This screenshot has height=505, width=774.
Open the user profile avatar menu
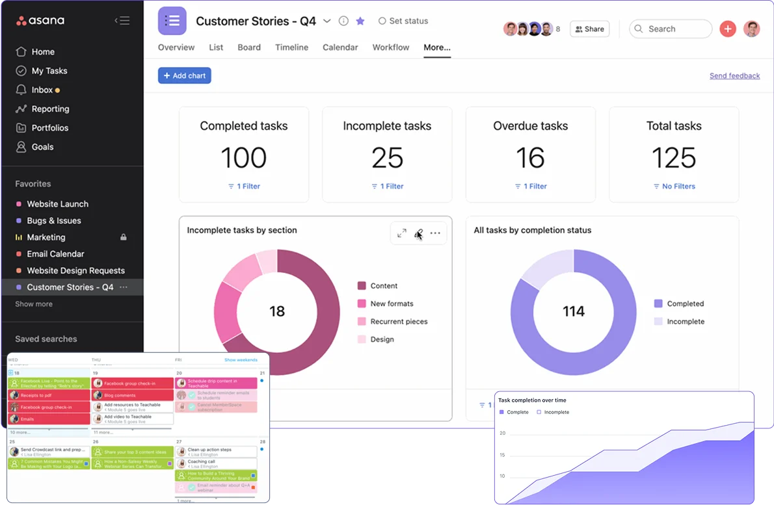(751, 29)
